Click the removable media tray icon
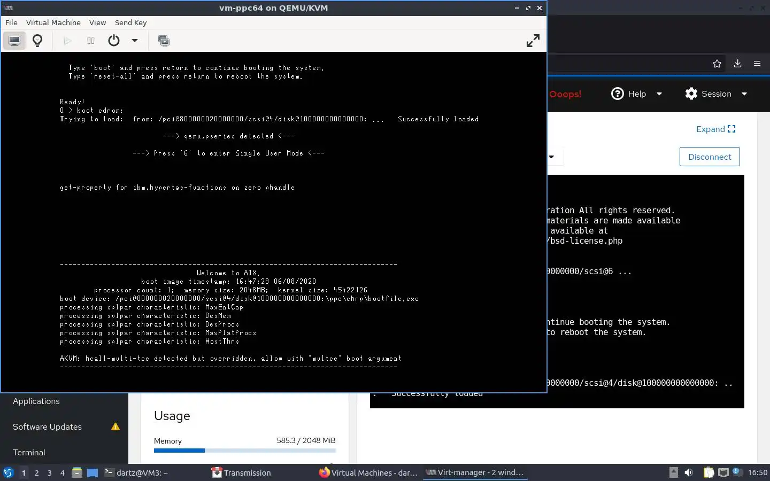Viewport: 770px width, 481px height. click(674, 472)
